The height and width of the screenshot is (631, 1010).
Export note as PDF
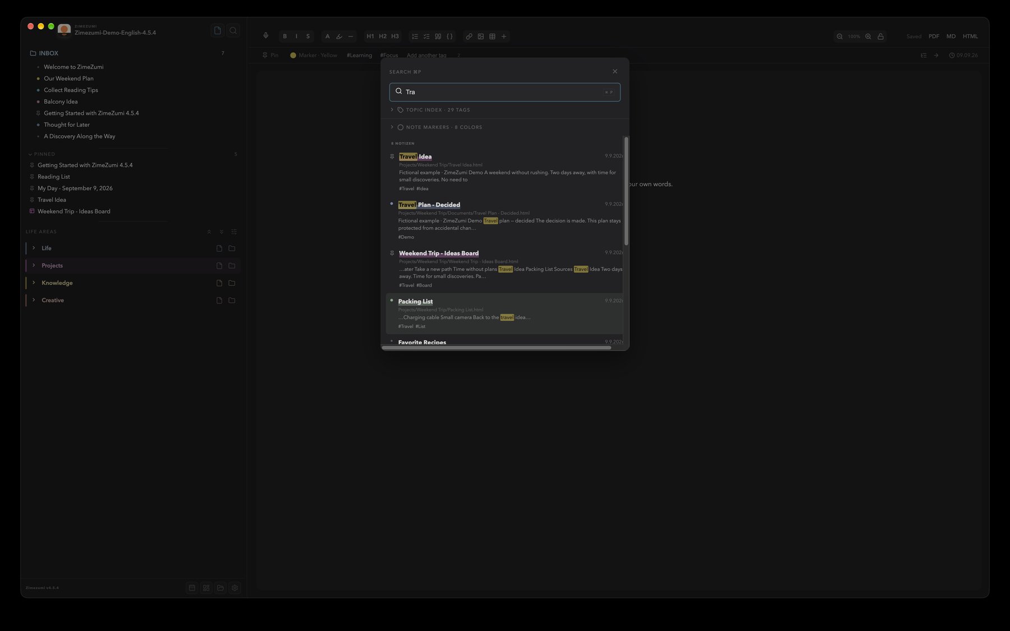(x=934, y=36)
